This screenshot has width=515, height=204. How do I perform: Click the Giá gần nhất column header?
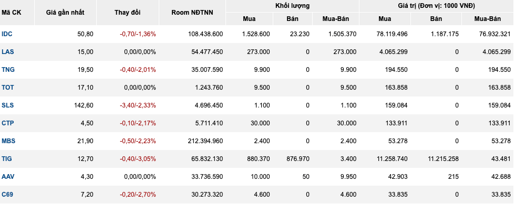point(65,13)
